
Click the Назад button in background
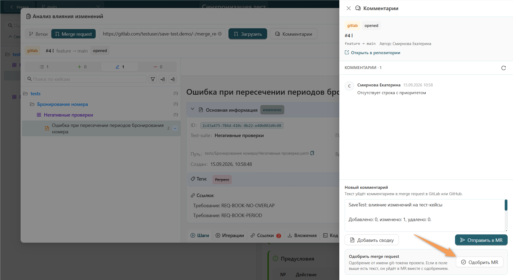(x=20, y=6)
